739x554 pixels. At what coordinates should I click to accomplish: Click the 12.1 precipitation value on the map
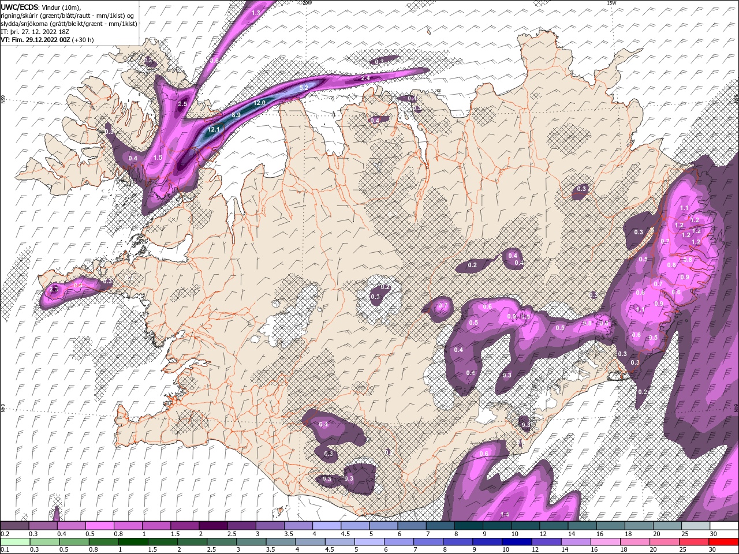[214, 129]
